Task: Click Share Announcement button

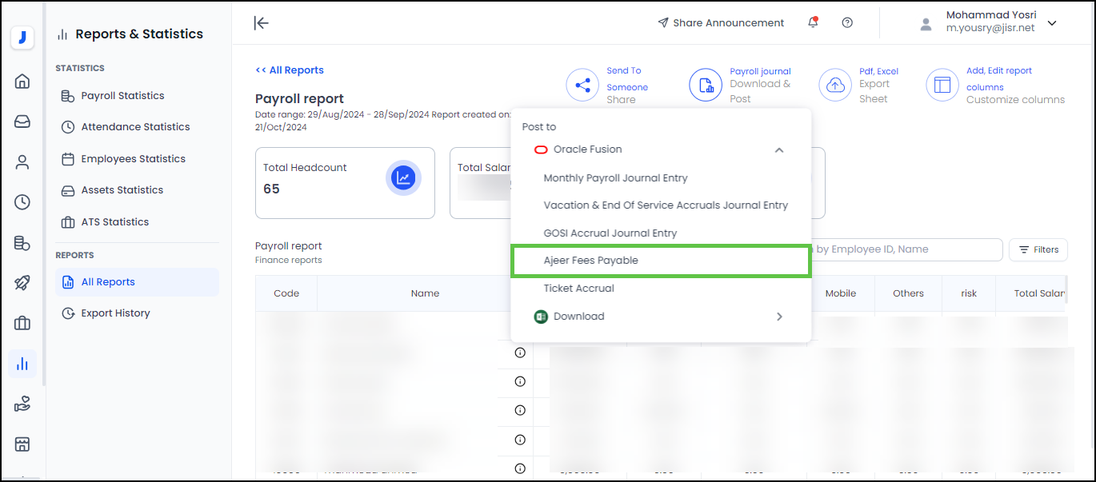Action: [721, 22]
